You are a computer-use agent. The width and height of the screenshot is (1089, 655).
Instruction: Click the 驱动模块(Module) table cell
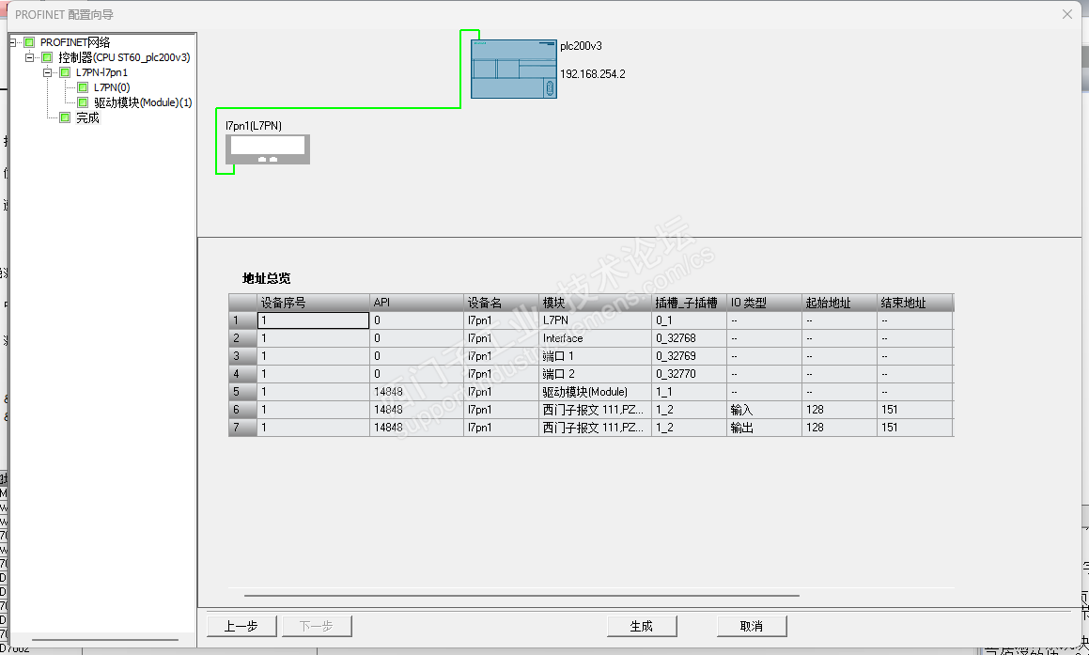[x=595, y=392]
